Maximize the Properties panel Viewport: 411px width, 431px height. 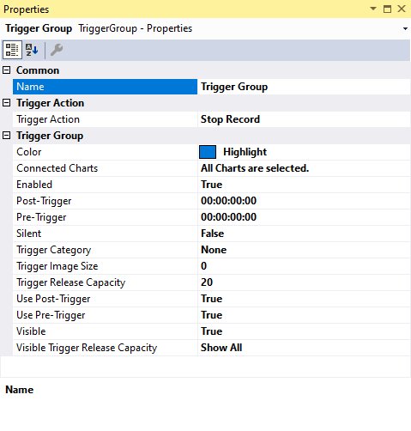point(387,9)
